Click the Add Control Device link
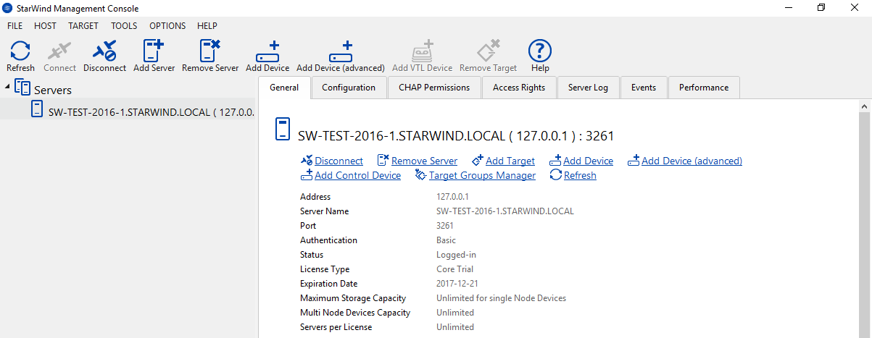Screen dimensions: 872x338 tap(357, 175)
